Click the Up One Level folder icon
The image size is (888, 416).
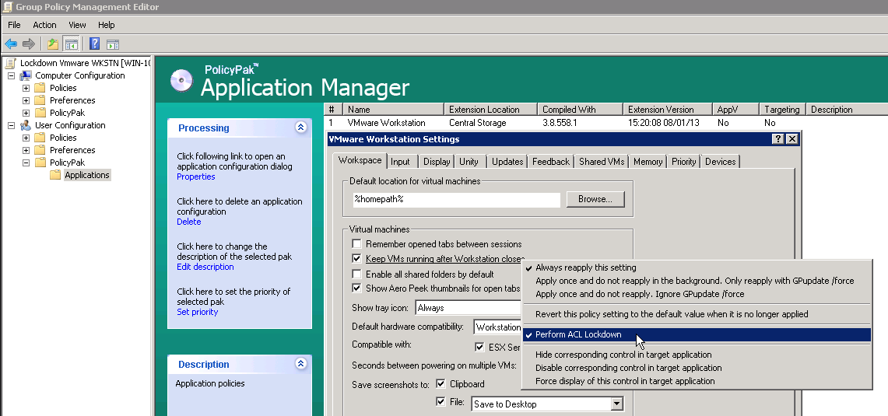52,44
